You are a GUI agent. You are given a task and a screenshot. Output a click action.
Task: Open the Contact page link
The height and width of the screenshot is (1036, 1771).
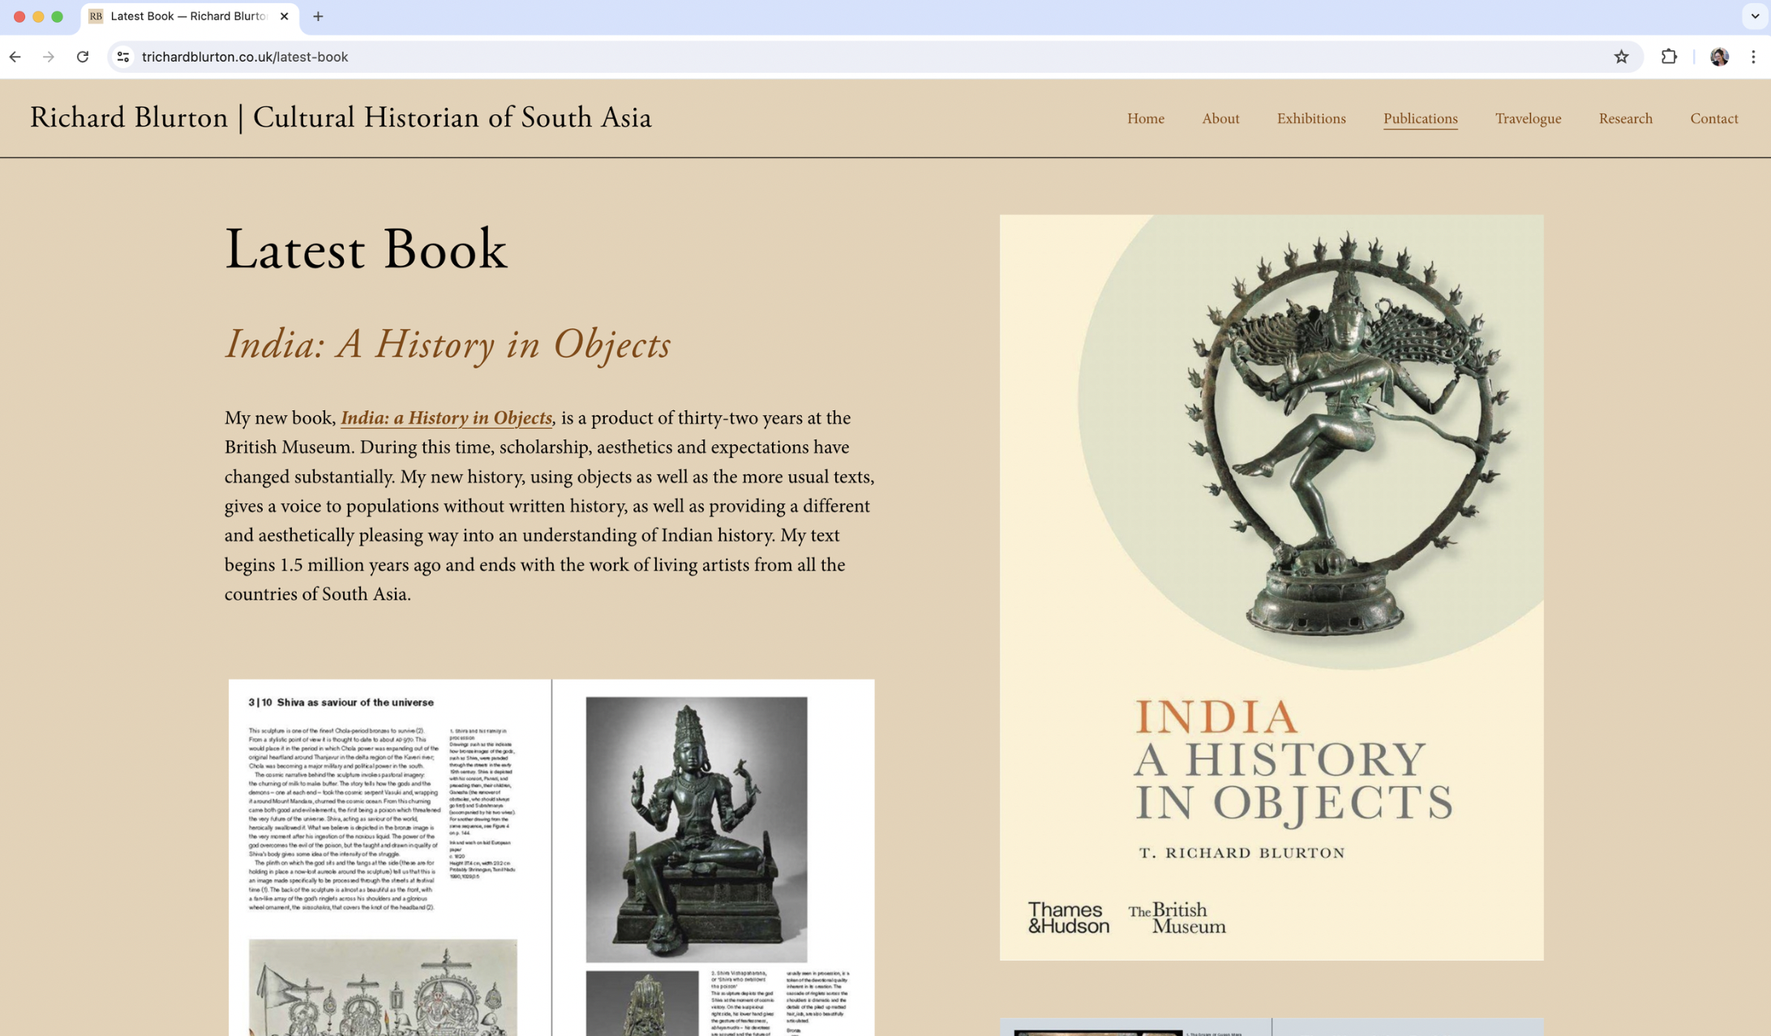click(1713, 118)
